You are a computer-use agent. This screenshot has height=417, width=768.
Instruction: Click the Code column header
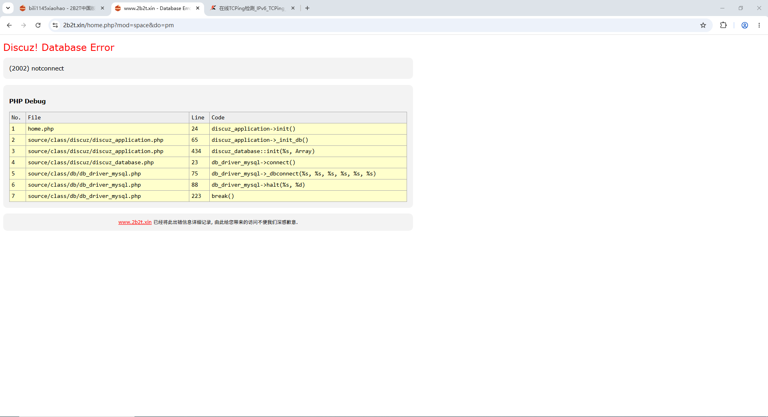pyautogui.click(x=308, y=118)
